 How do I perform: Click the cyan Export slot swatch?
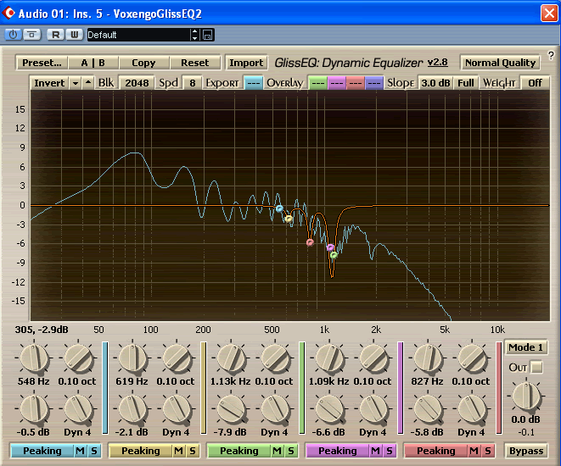tap(254, 83)
